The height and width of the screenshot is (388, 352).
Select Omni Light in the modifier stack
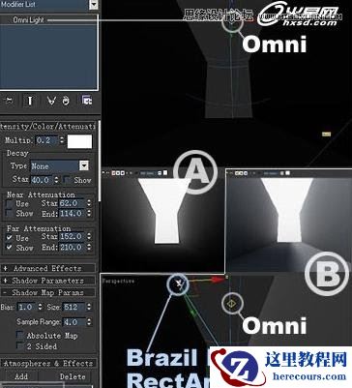(x=28, y=20)
